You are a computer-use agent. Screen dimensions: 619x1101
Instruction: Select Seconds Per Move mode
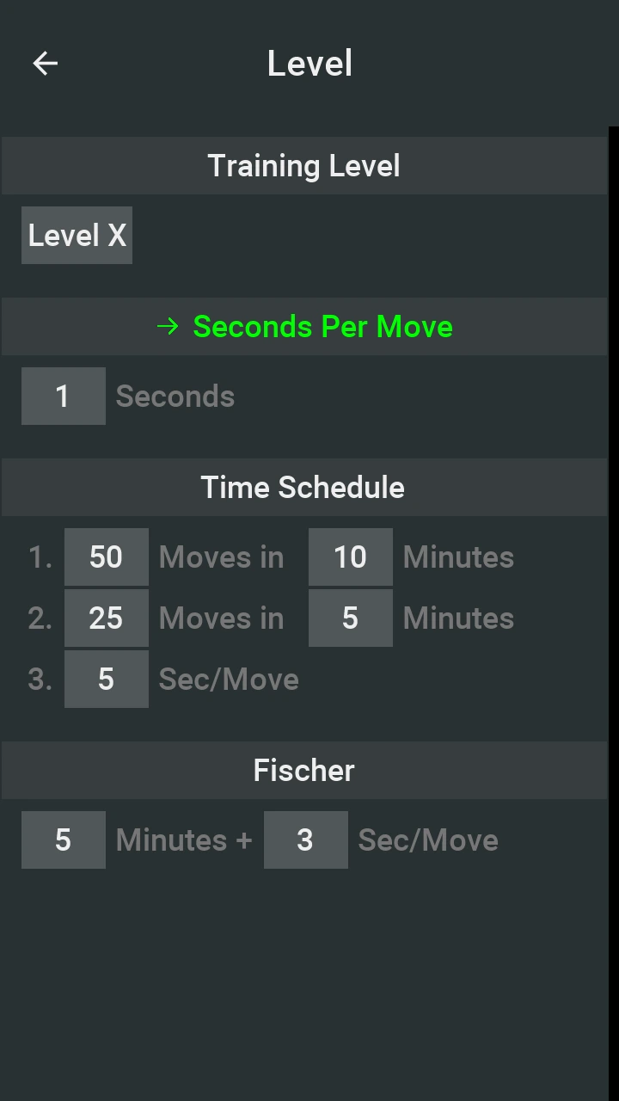(322, 327)
